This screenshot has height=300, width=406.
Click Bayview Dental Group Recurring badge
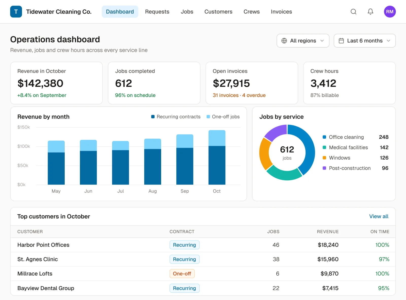[184, 288]
